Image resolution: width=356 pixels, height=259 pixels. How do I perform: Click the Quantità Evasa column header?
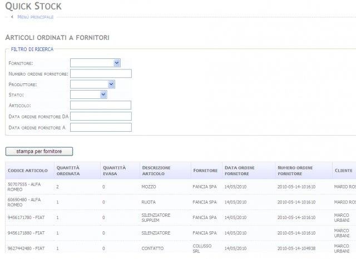(114, 170)
